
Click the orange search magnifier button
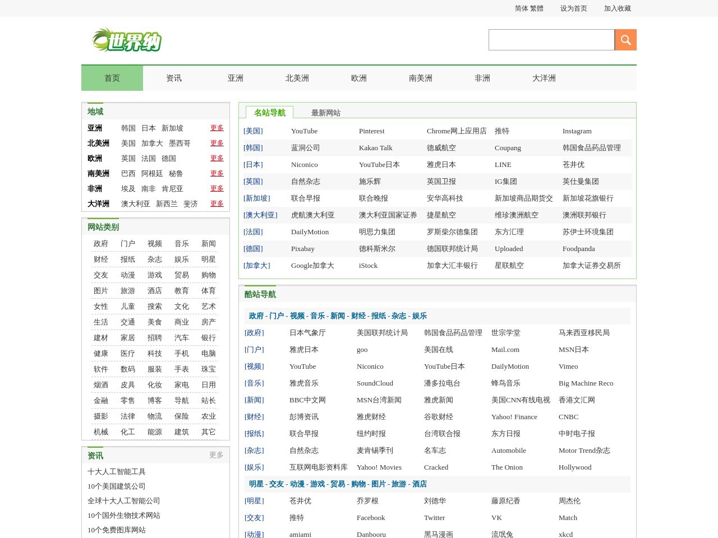625,40
